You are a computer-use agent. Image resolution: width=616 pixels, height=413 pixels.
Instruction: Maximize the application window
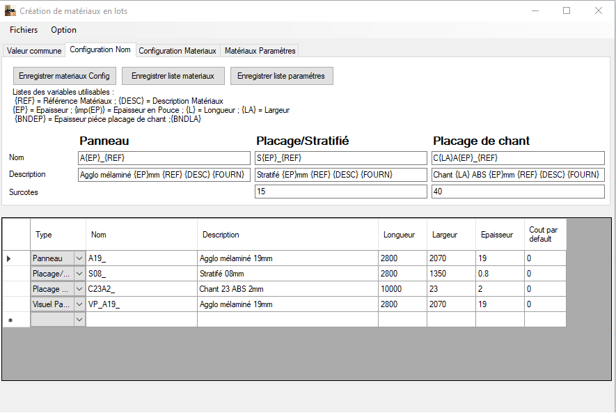click(x=567, y=11)
